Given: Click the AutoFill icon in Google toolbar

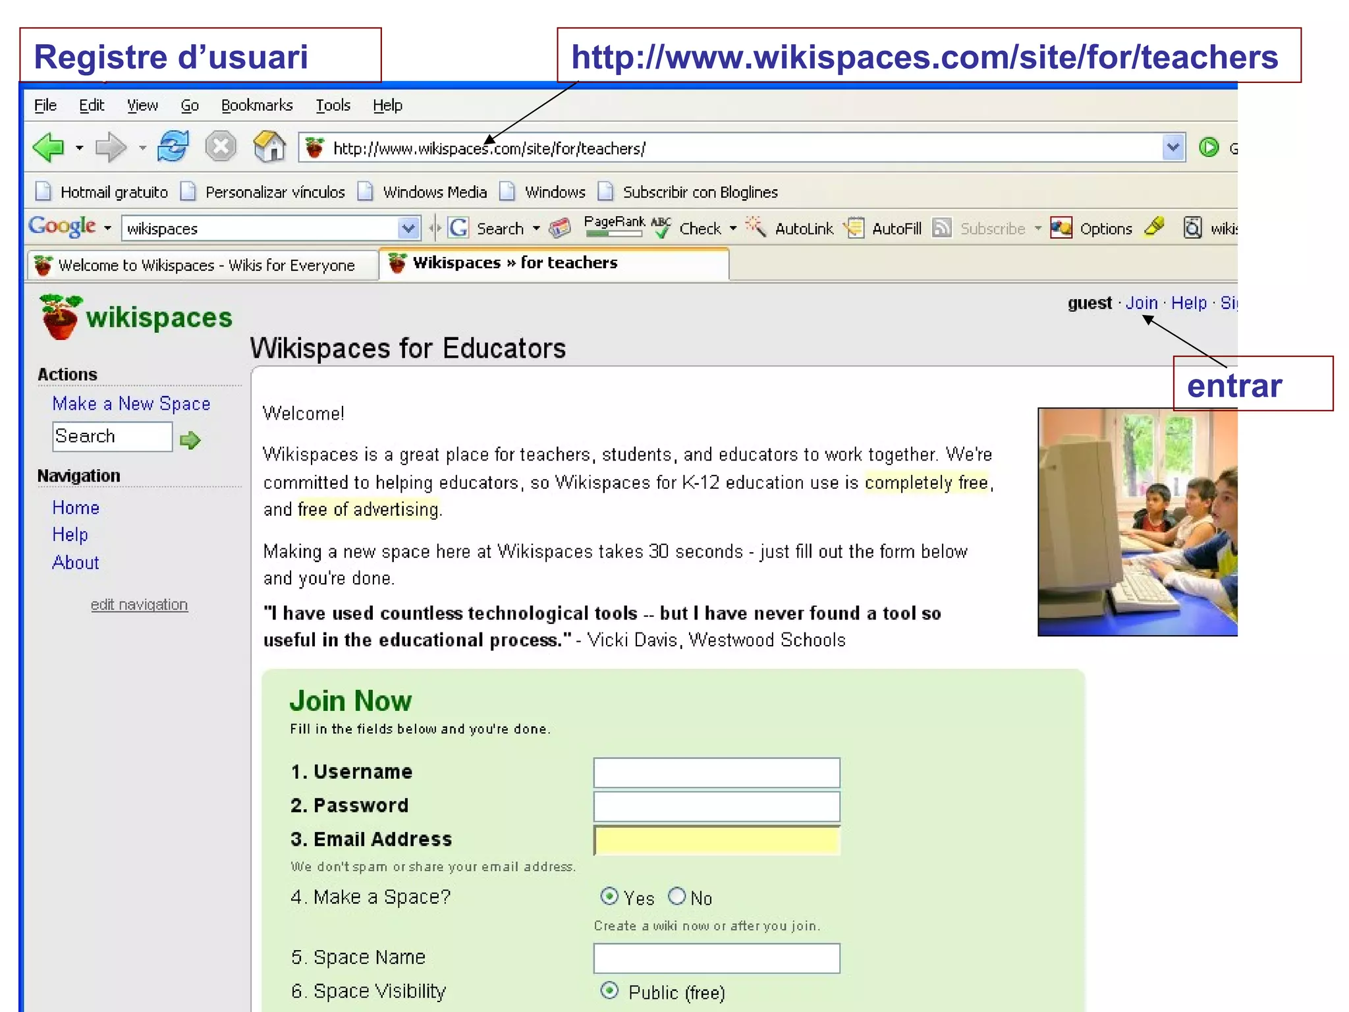Looking at the screenshot, I should [x=855, y=228].
